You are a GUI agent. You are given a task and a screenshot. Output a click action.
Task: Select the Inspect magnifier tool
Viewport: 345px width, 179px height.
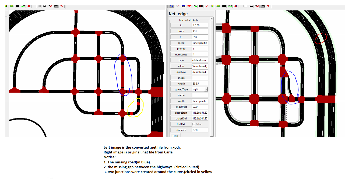point(172,6)
